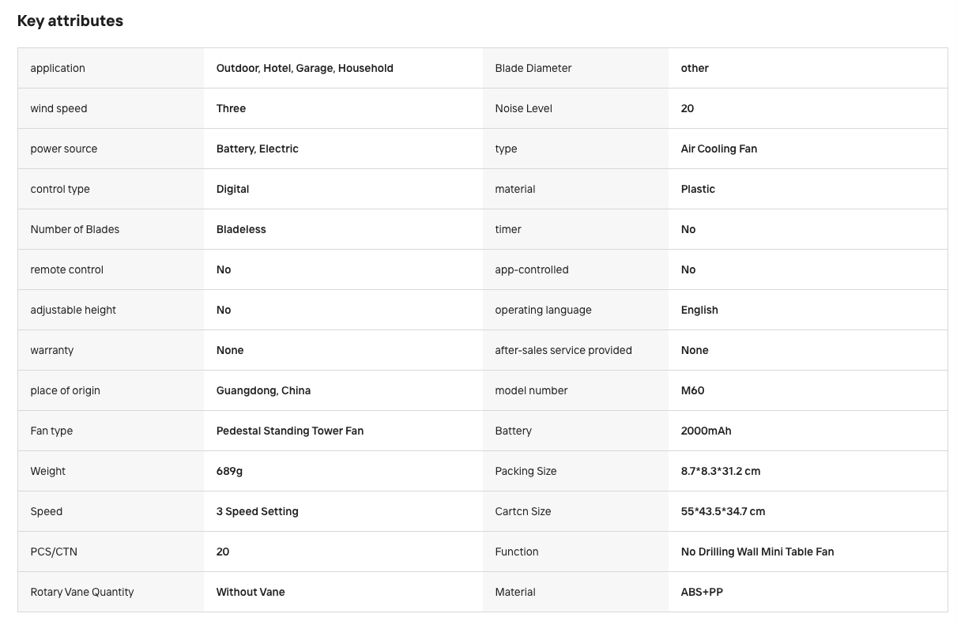Select the application value Outdoor, Hotel, Garage, Household
Image resolution: width=957 pixels, height=625 pixels.
coord(305,68)
